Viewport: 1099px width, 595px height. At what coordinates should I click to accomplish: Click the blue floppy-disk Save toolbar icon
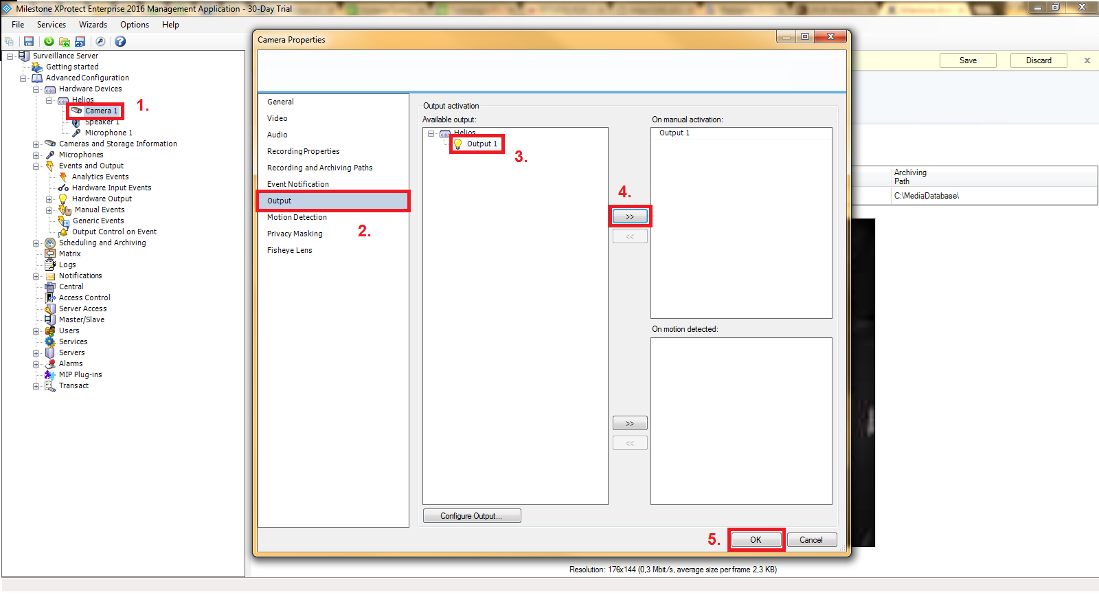coord(29,42)
